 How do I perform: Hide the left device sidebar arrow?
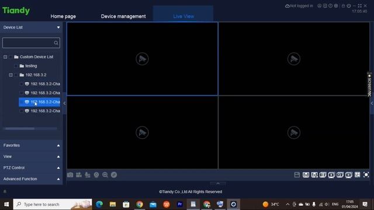64,103
